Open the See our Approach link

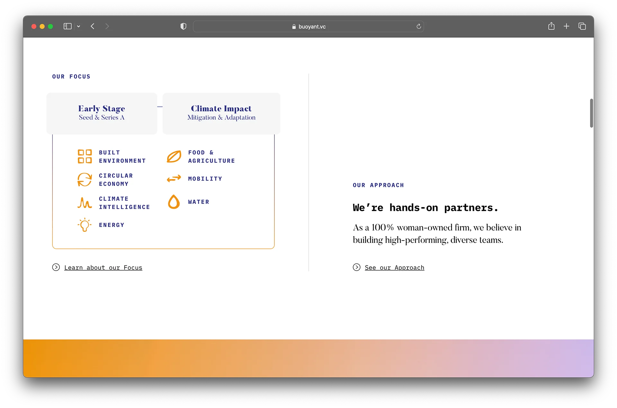pos(395,267)
